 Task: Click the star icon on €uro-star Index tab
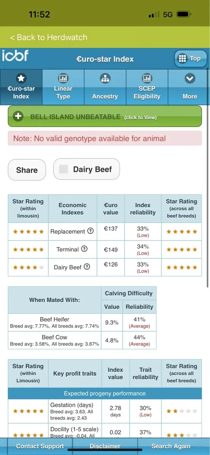point(21,78)
